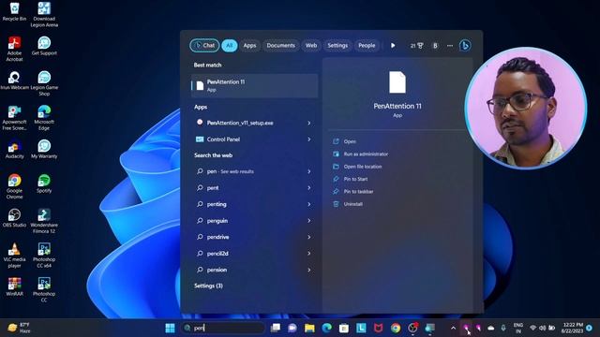Click the B account avatar in search header

[435, 46]
